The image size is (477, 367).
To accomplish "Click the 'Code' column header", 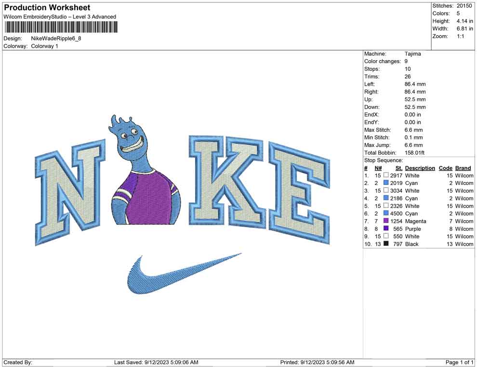I will (445, 168).
